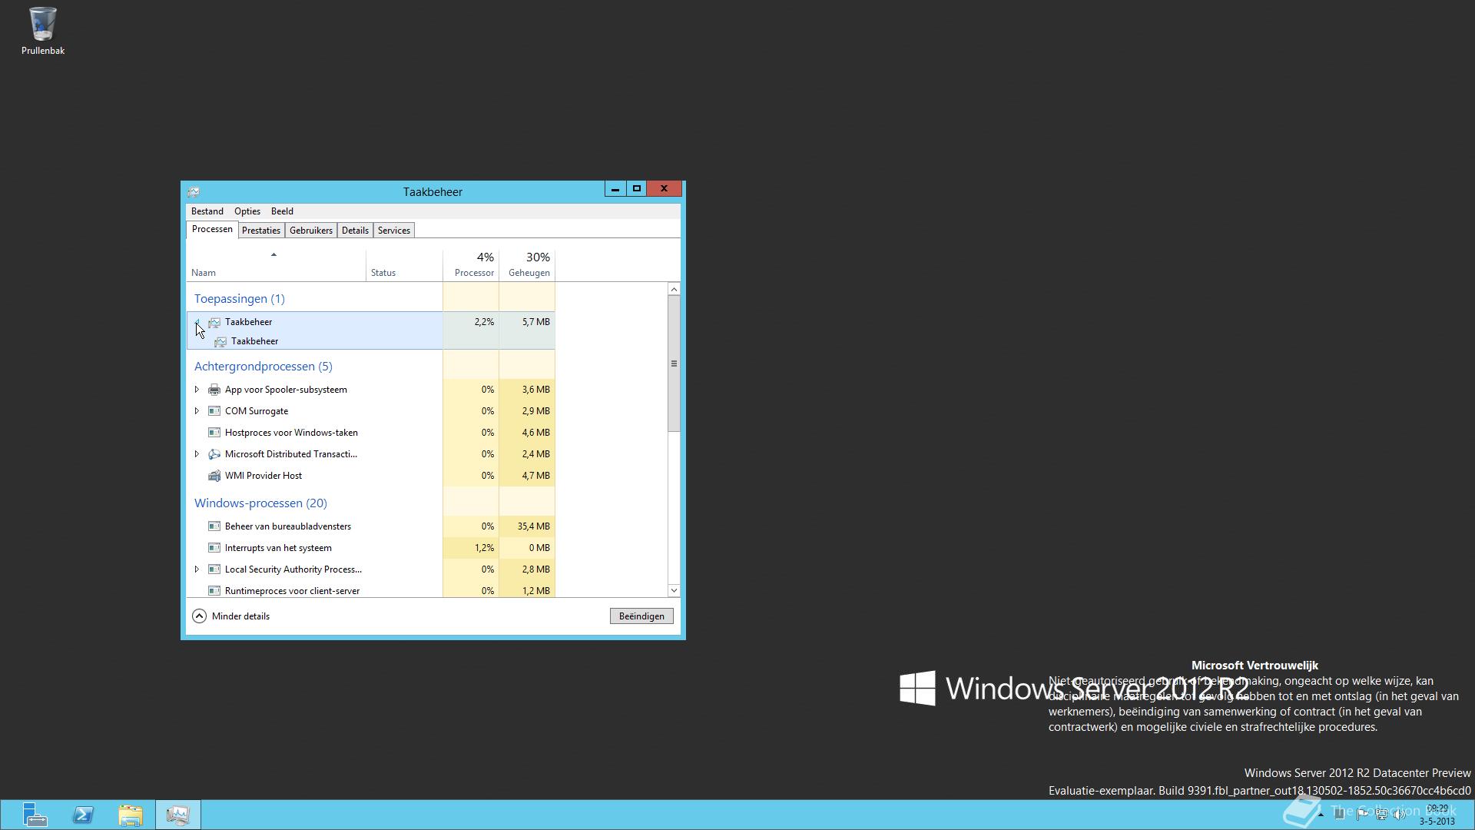
Task: Open the Action Center flag tray icon
Action: pos(1361,815)
